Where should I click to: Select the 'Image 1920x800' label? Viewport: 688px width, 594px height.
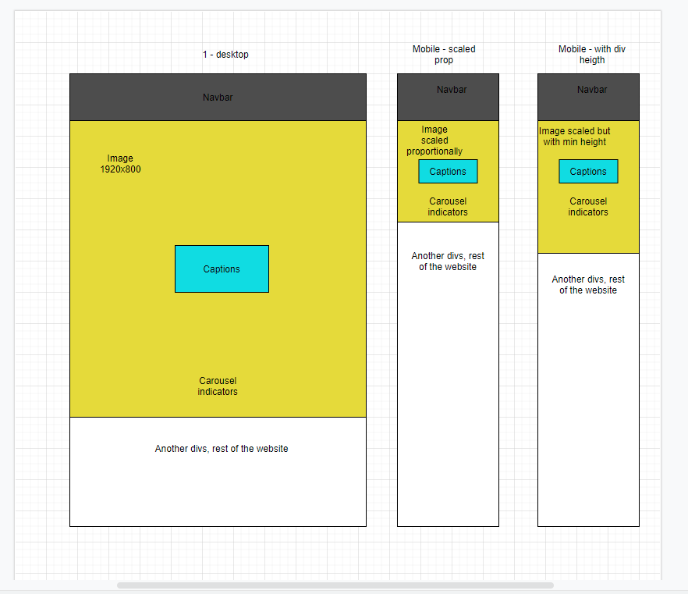[x=120, y=164]
